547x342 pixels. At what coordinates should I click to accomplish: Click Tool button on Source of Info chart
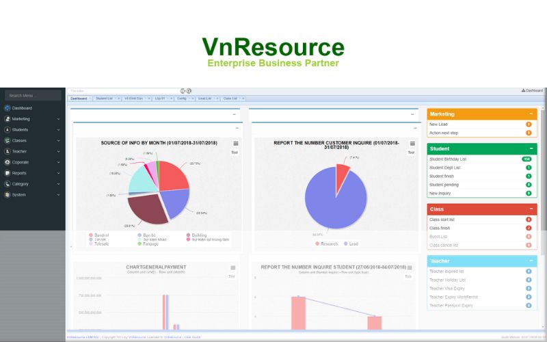pyautogui.click(x=235, y=153)
